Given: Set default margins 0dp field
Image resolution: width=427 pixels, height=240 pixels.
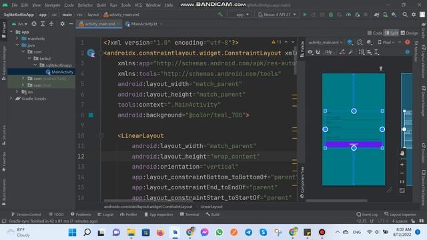Looking at the screenshot, I should (329, 52).
